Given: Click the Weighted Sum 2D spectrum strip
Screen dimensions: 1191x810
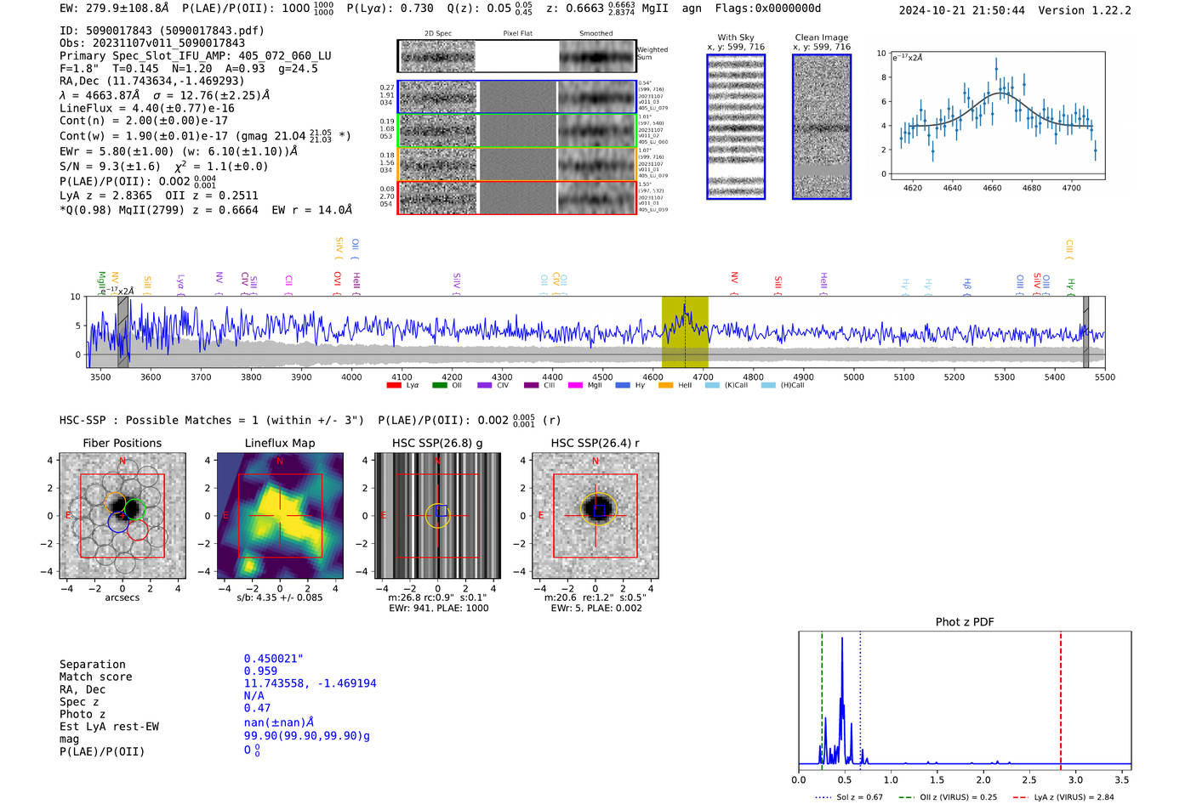Looking at the screenshot, I should point(517,56).
